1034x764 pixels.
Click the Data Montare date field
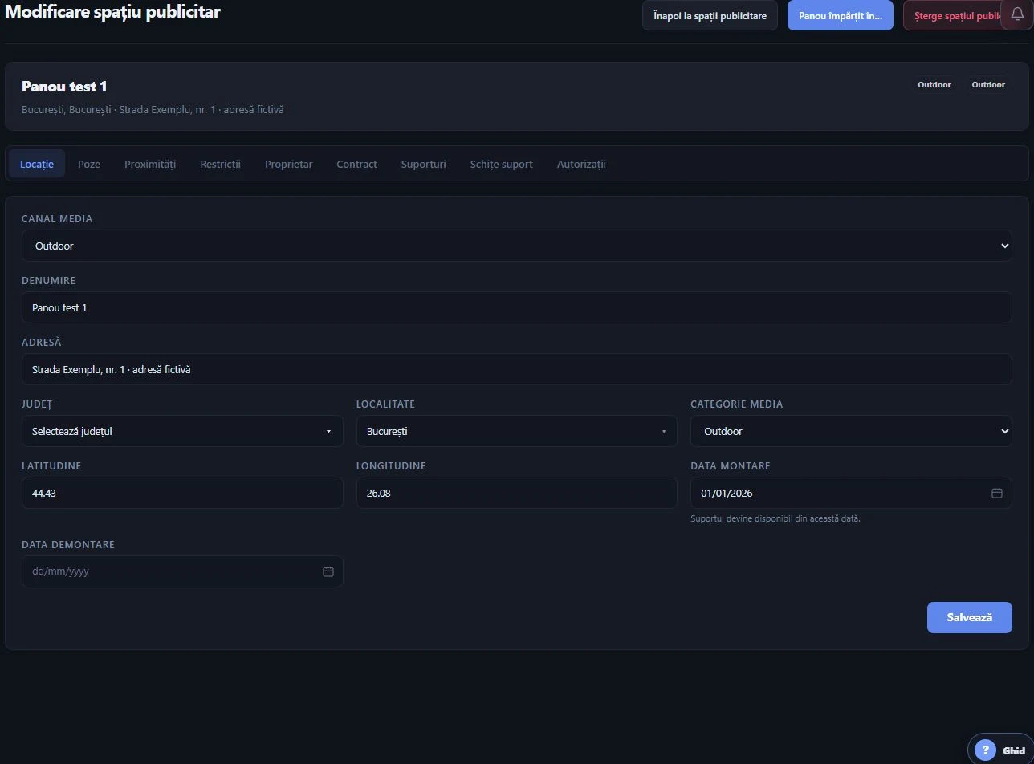pos(851,493)
